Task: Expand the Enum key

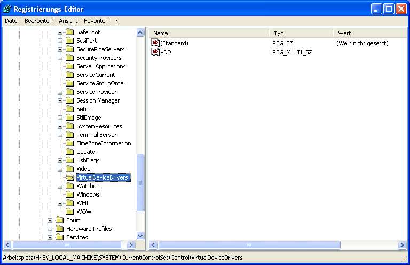Action: pyautogui.click(x=50, y=220)
